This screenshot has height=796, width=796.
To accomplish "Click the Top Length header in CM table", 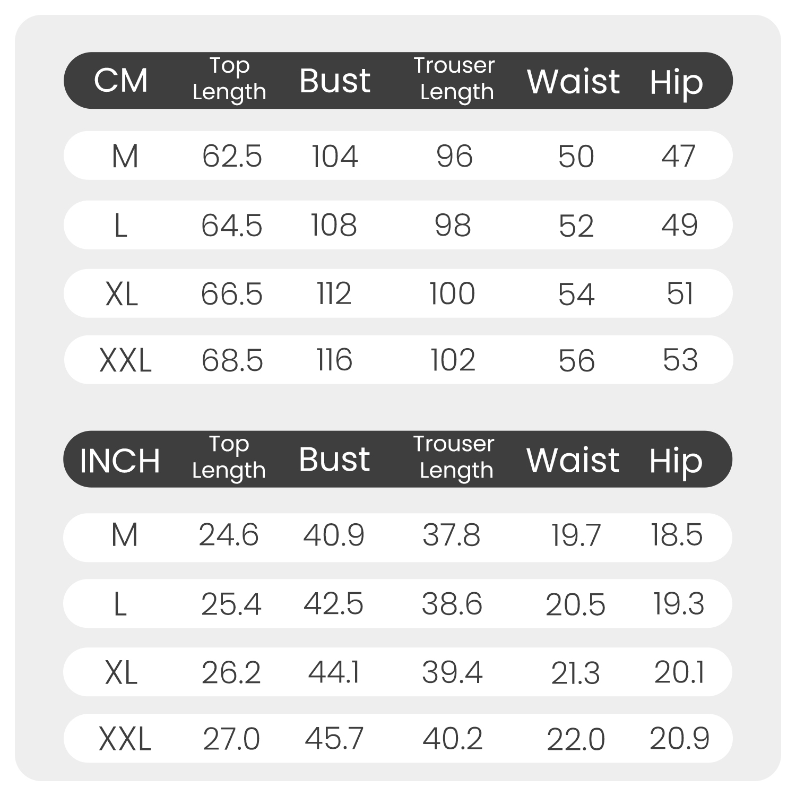I will click(x=229, y=79).
